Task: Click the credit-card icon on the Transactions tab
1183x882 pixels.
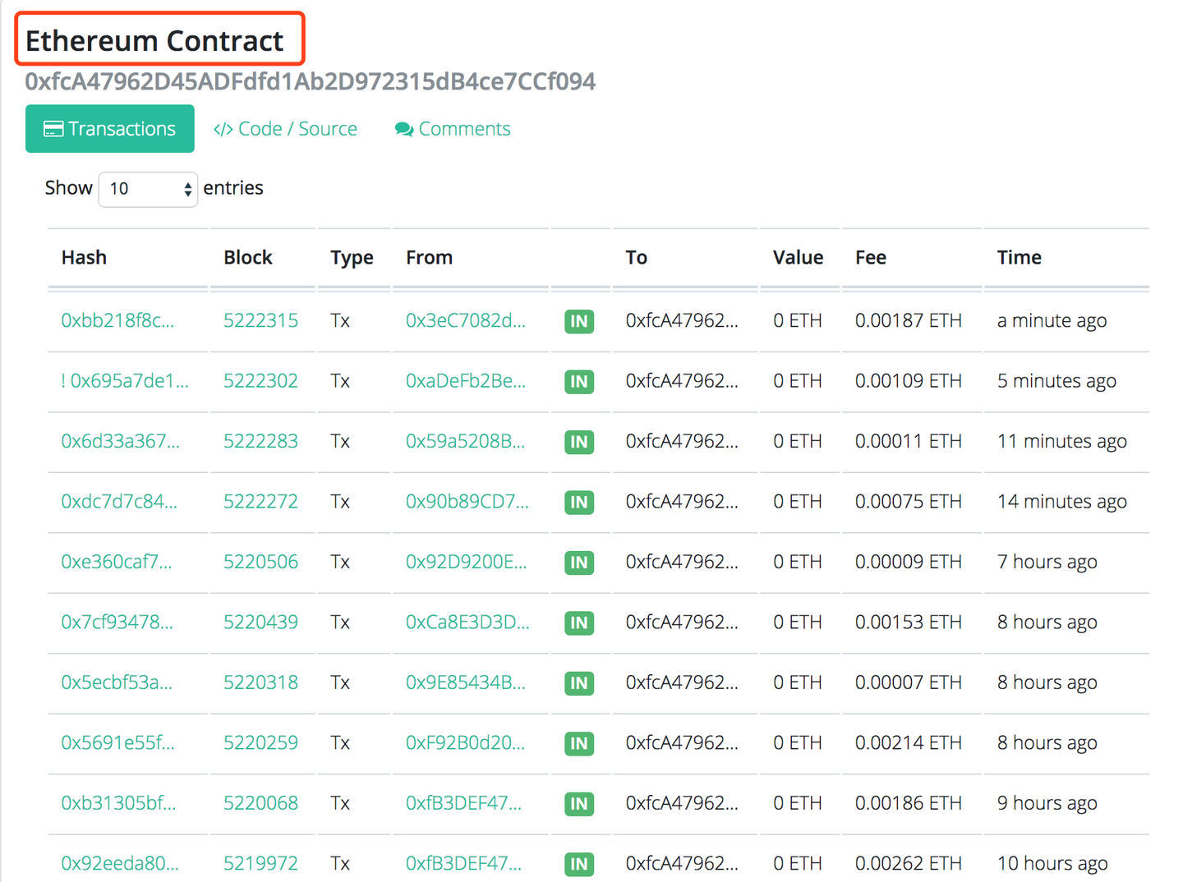Action: (x=53, y=128)
